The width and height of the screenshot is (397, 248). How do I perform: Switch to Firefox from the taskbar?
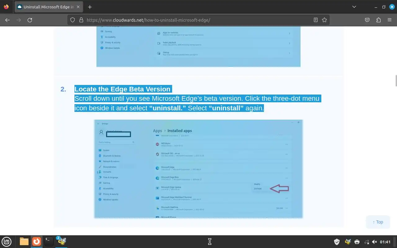click(x=37, y=241)
